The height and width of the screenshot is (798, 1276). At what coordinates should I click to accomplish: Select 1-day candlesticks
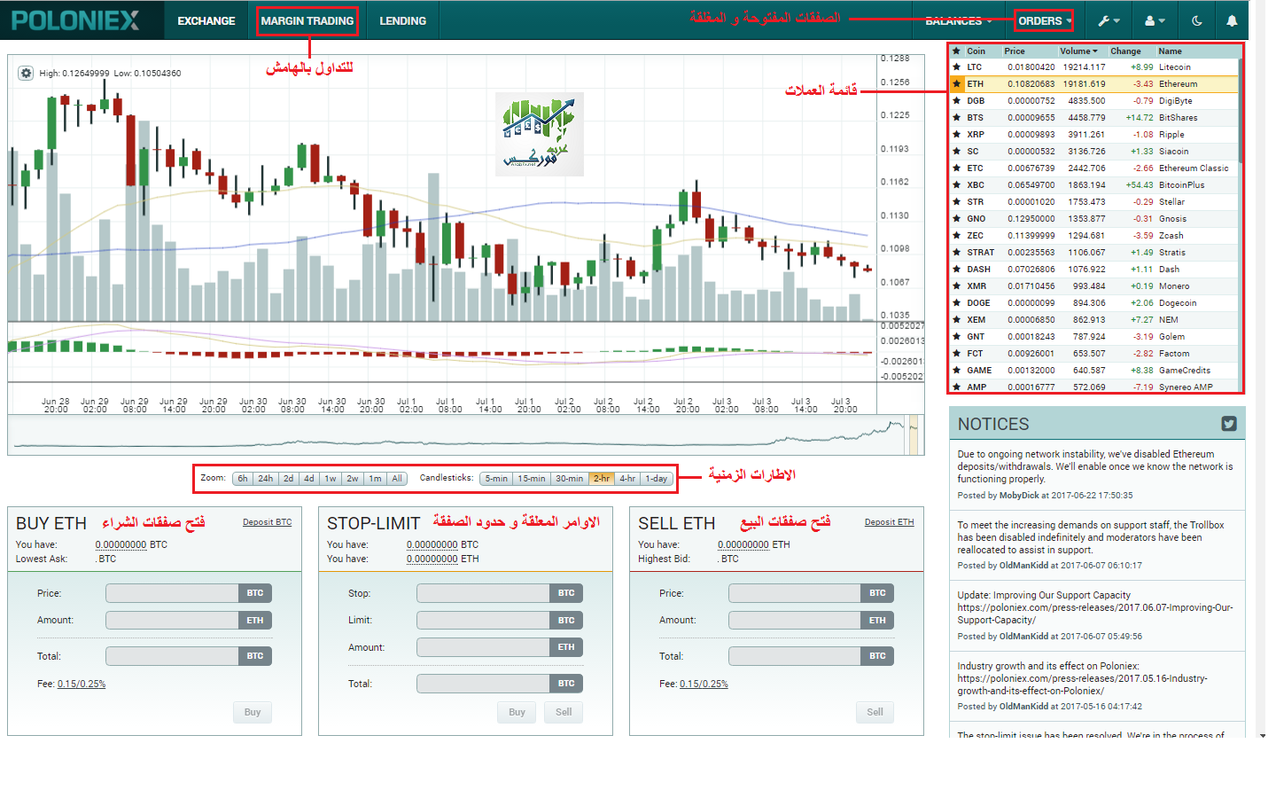point(657,479)
